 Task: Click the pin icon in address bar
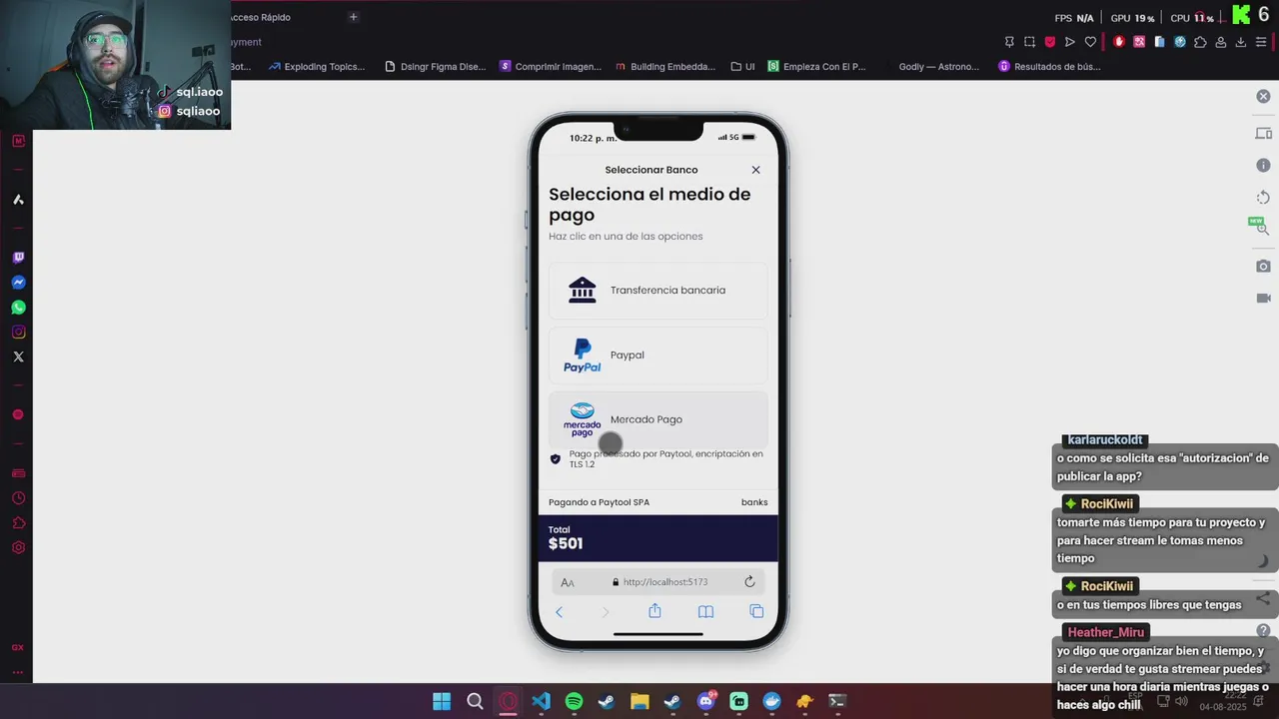click(x=1009, y=42)
